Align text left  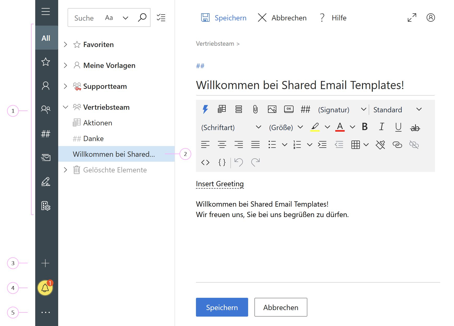(x=205, y=144)
